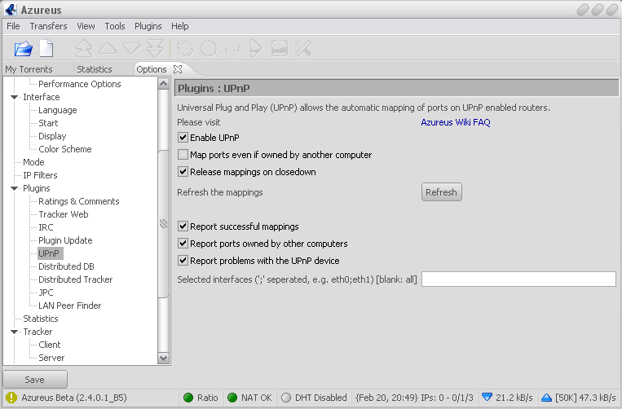This screenshot has width=622, height=409.
Task: Open the Azureus Wiki FAQ link
Action: [456, 122]
